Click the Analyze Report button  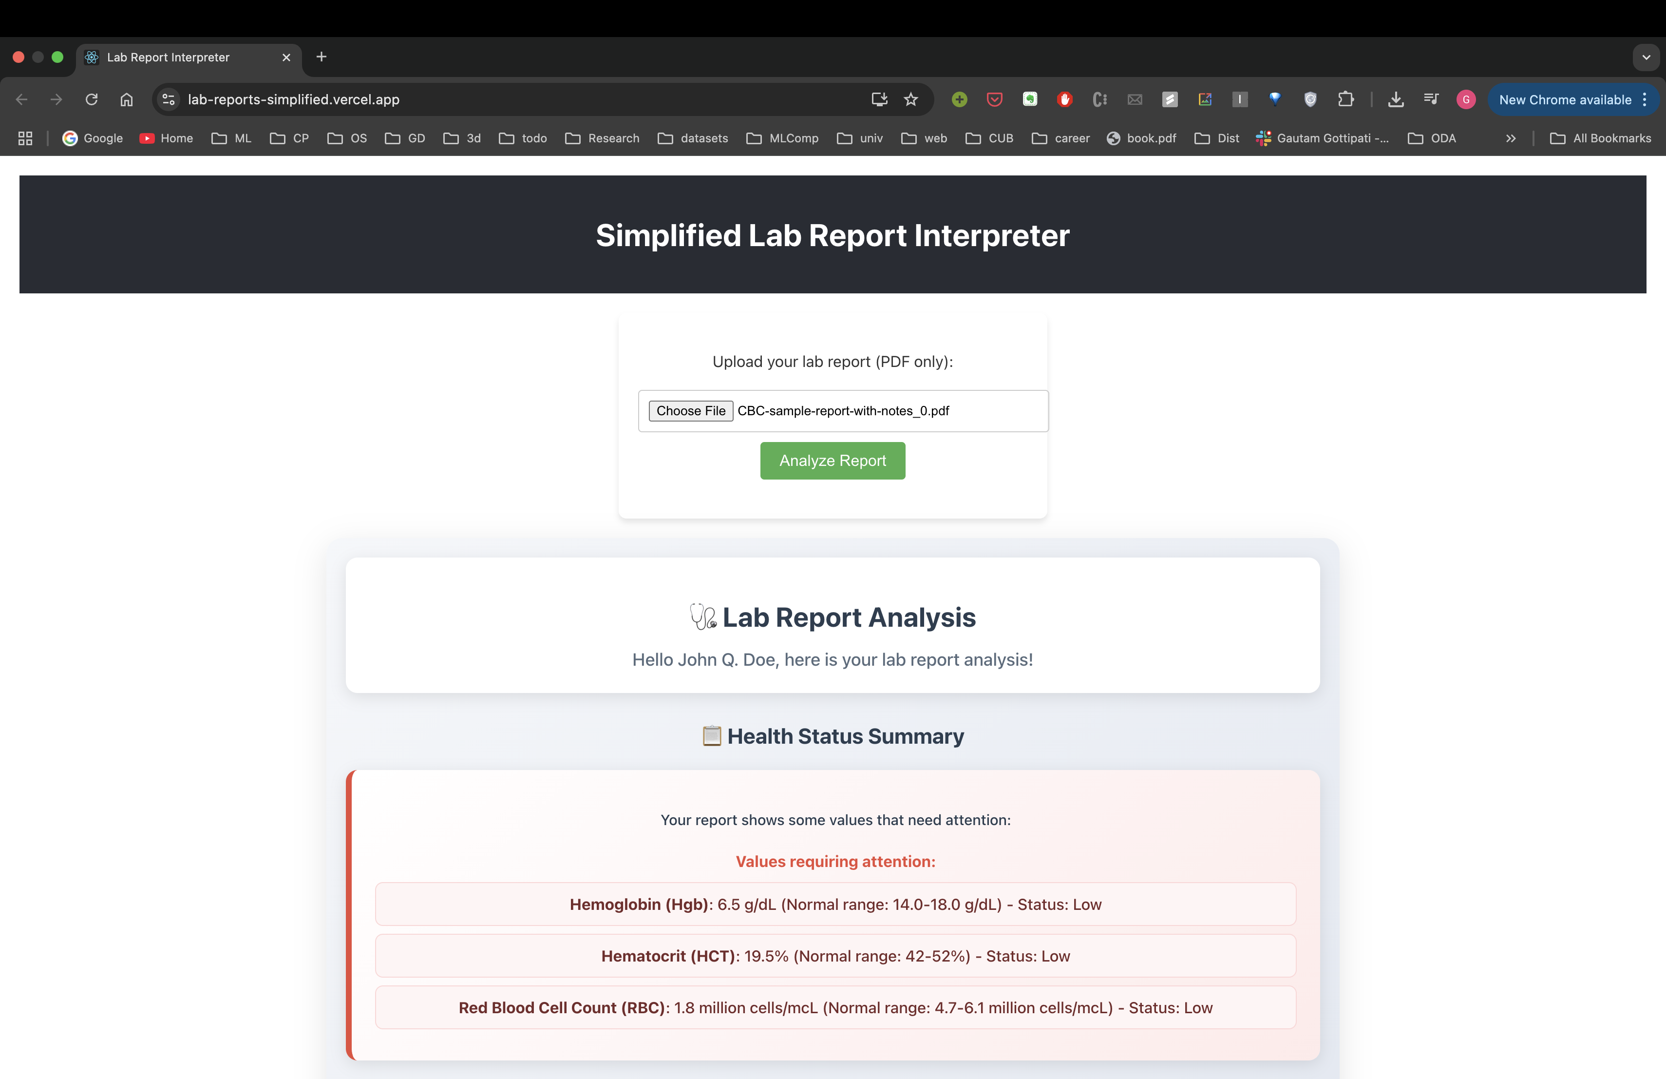coord(833,461)
